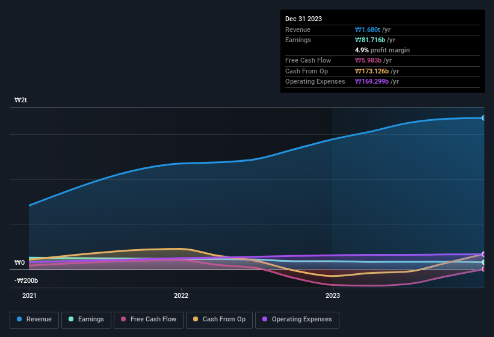Viewport: 494px width, 337px height.
Task: Click the Operating Expenses label in tooltip
Action: click(315, 82)
